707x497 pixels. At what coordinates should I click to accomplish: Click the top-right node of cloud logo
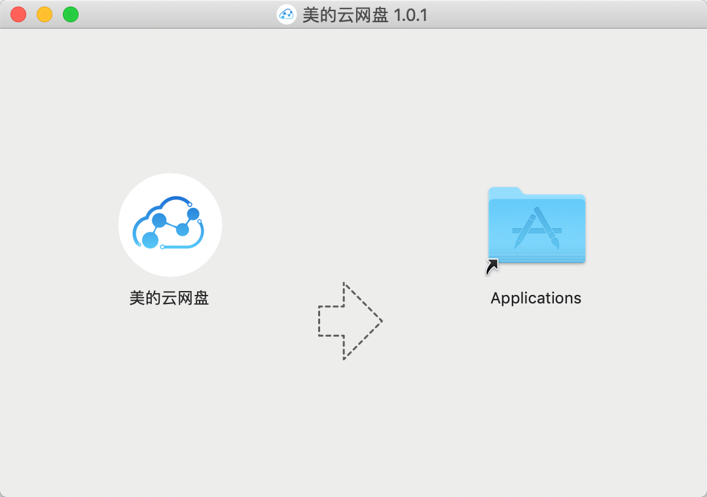coord(193,214)
